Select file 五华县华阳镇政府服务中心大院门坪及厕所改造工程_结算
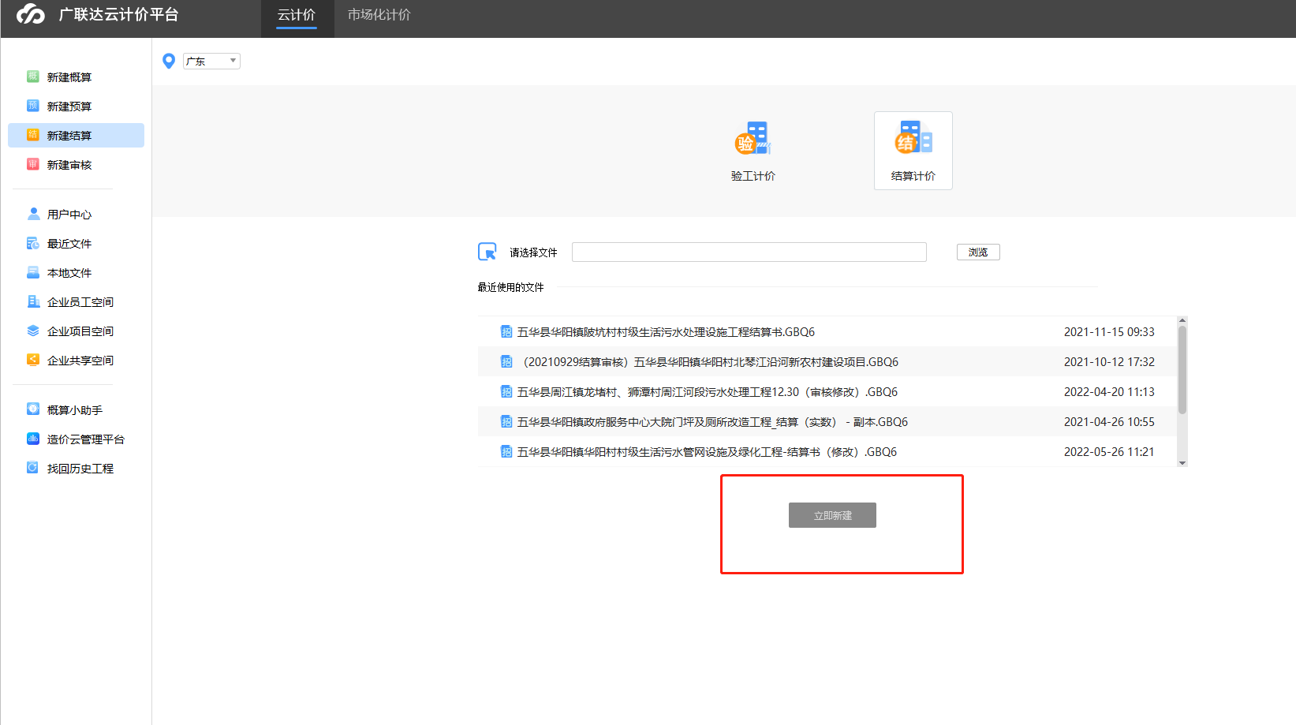Screen dimensions: 1296x725 (712, 422)
